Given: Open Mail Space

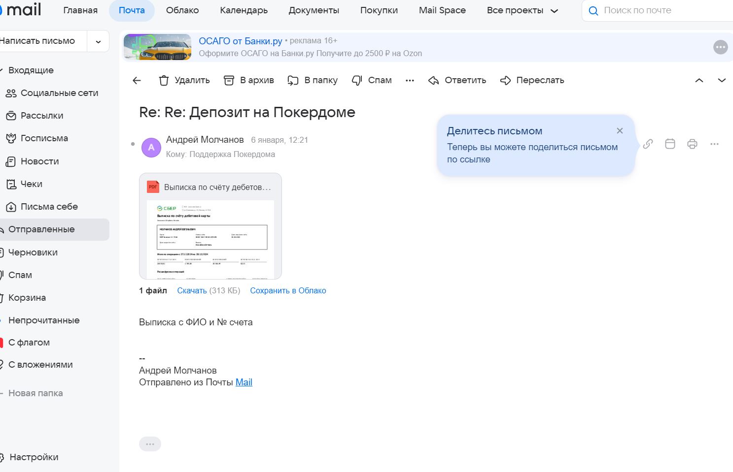Looking at the screenshot, I should click(442, 10).
